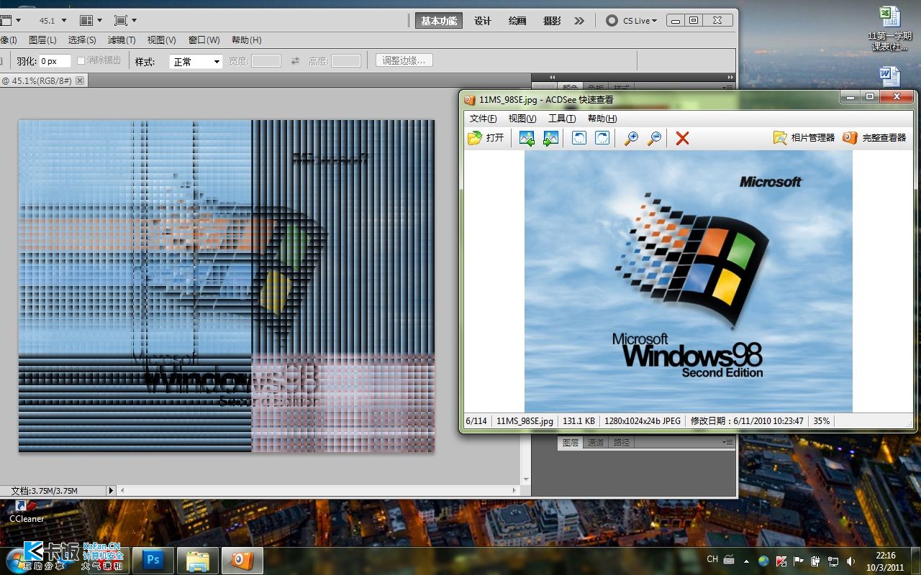Screen dimensions: 921x575
Task: Open arrange documents dropdown
Action: tap(91, 21)
